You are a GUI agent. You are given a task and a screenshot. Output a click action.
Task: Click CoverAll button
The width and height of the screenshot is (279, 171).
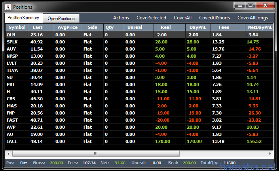point(182,18)
